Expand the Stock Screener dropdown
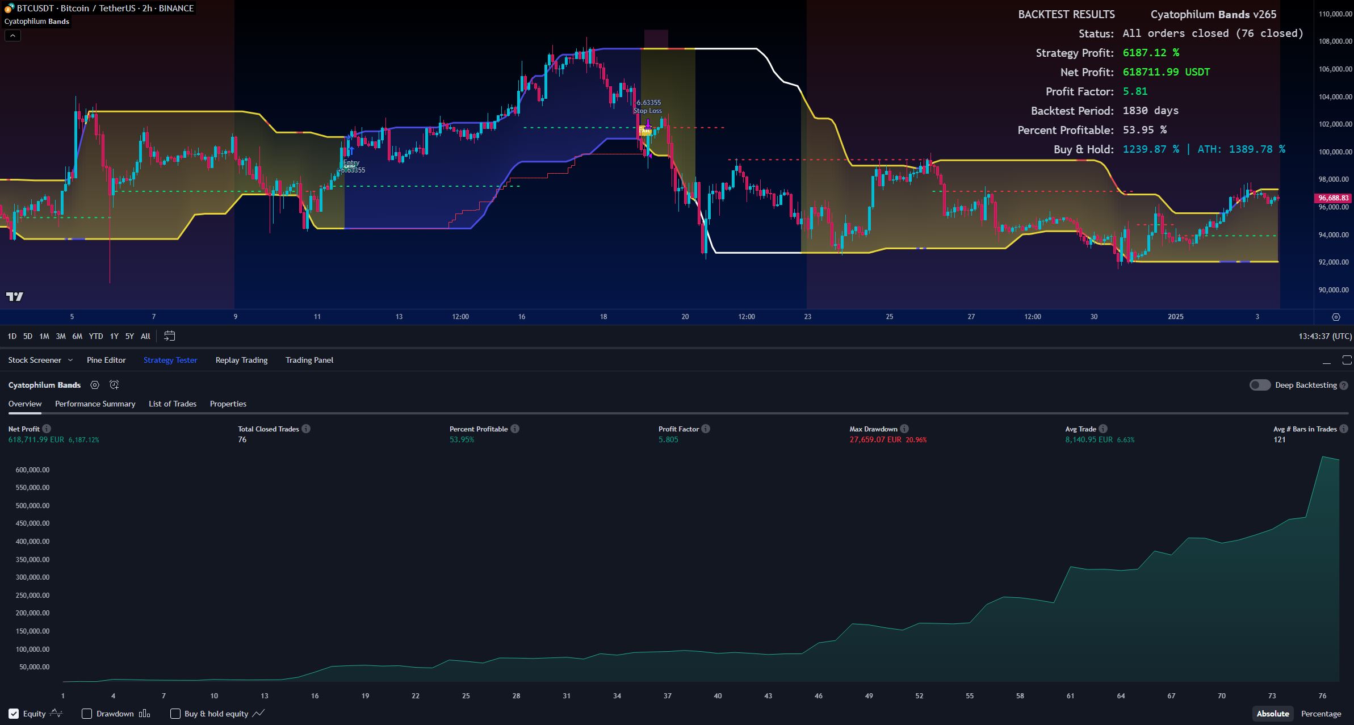Viewport: 1354px width, 725px height. 70,360
